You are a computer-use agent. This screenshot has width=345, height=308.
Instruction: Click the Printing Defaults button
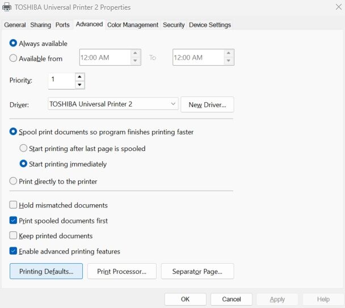pos(46,271)
